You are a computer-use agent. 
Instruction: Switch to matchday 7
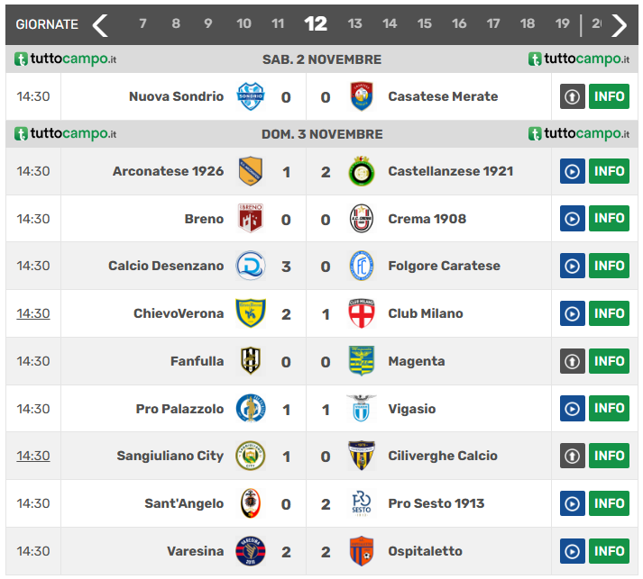click(142, 24)
